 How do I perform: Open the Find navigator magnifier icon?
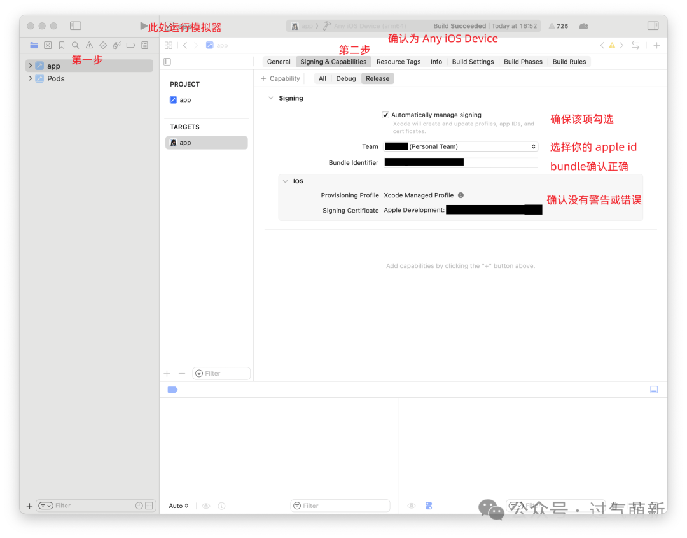pos(75,45)
